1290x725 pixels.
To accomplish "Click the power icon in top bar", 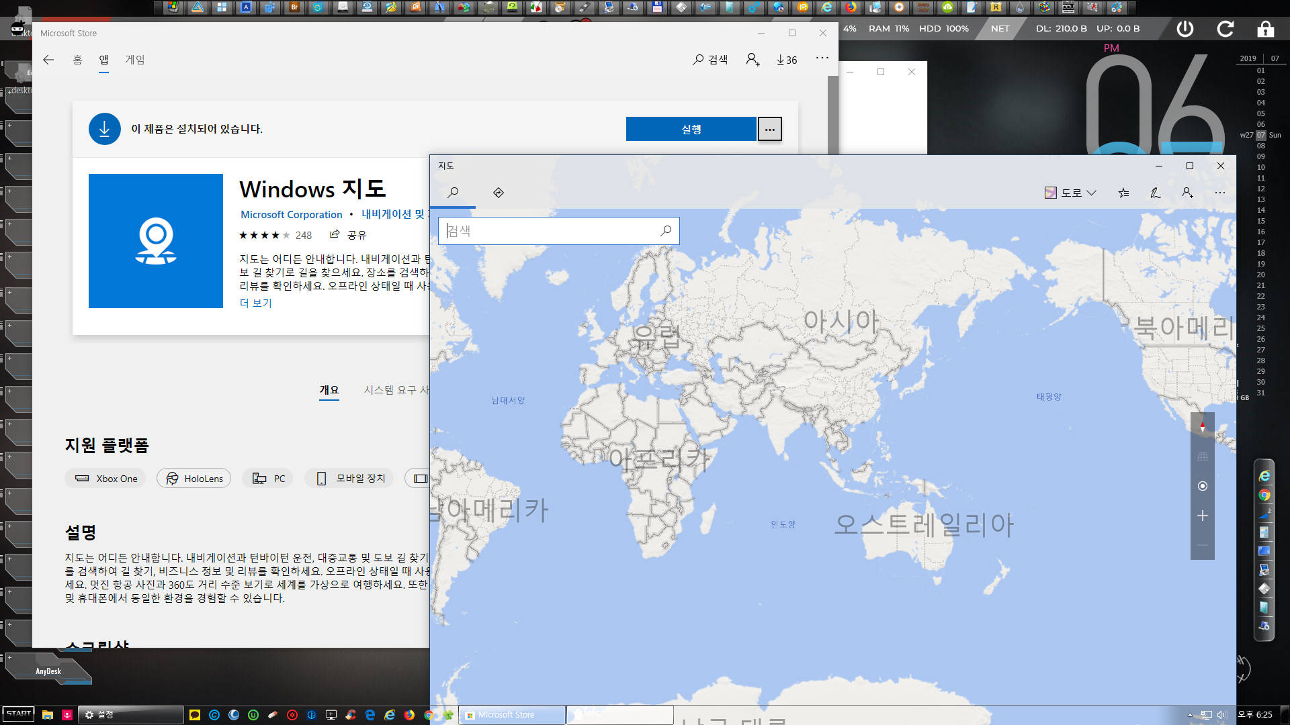I will pos(1185,29).
